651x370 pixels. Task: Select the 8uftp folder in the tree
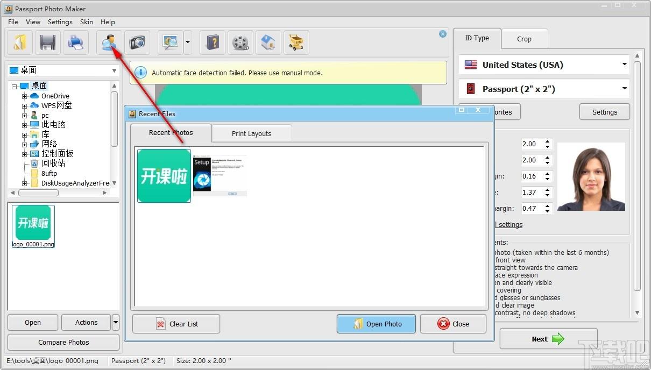click(49, 173)
